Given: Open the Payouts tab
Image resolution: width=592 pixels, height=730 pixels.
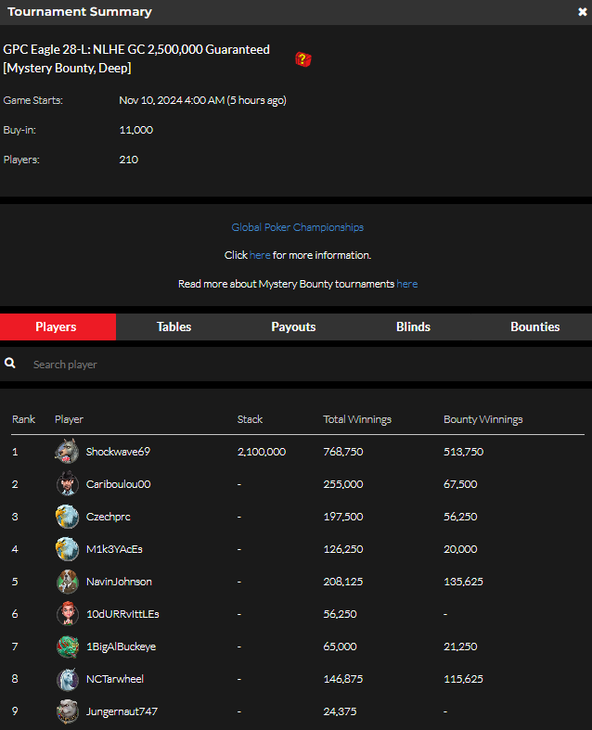Looking at the screenshot, I should (x=293, y=327).
